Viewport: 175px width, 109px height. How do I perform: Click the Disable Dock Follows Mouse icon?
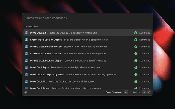tap(26, 47)
